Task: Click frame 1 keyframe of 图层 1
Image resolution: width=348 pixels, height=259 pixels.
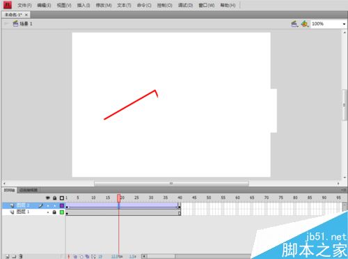Action: coord(67,212)
